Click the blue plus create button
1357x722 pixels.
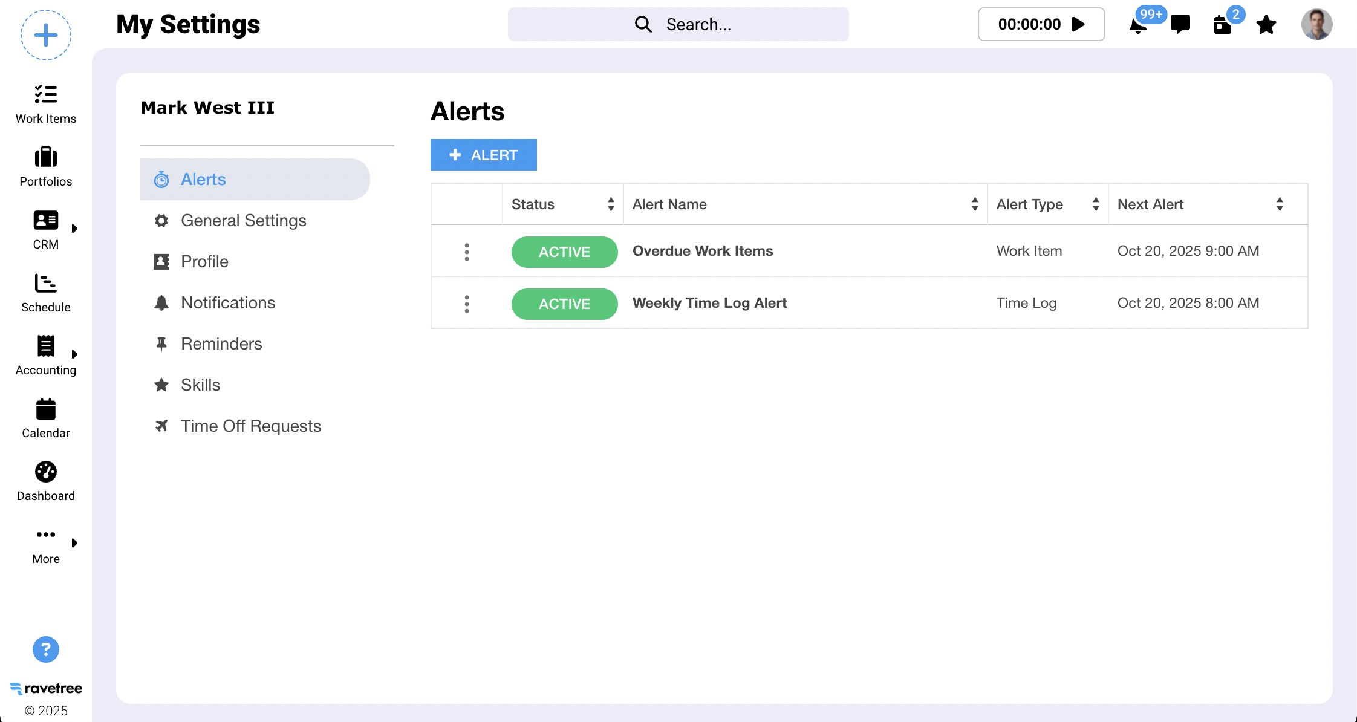(x=46, y=35)
